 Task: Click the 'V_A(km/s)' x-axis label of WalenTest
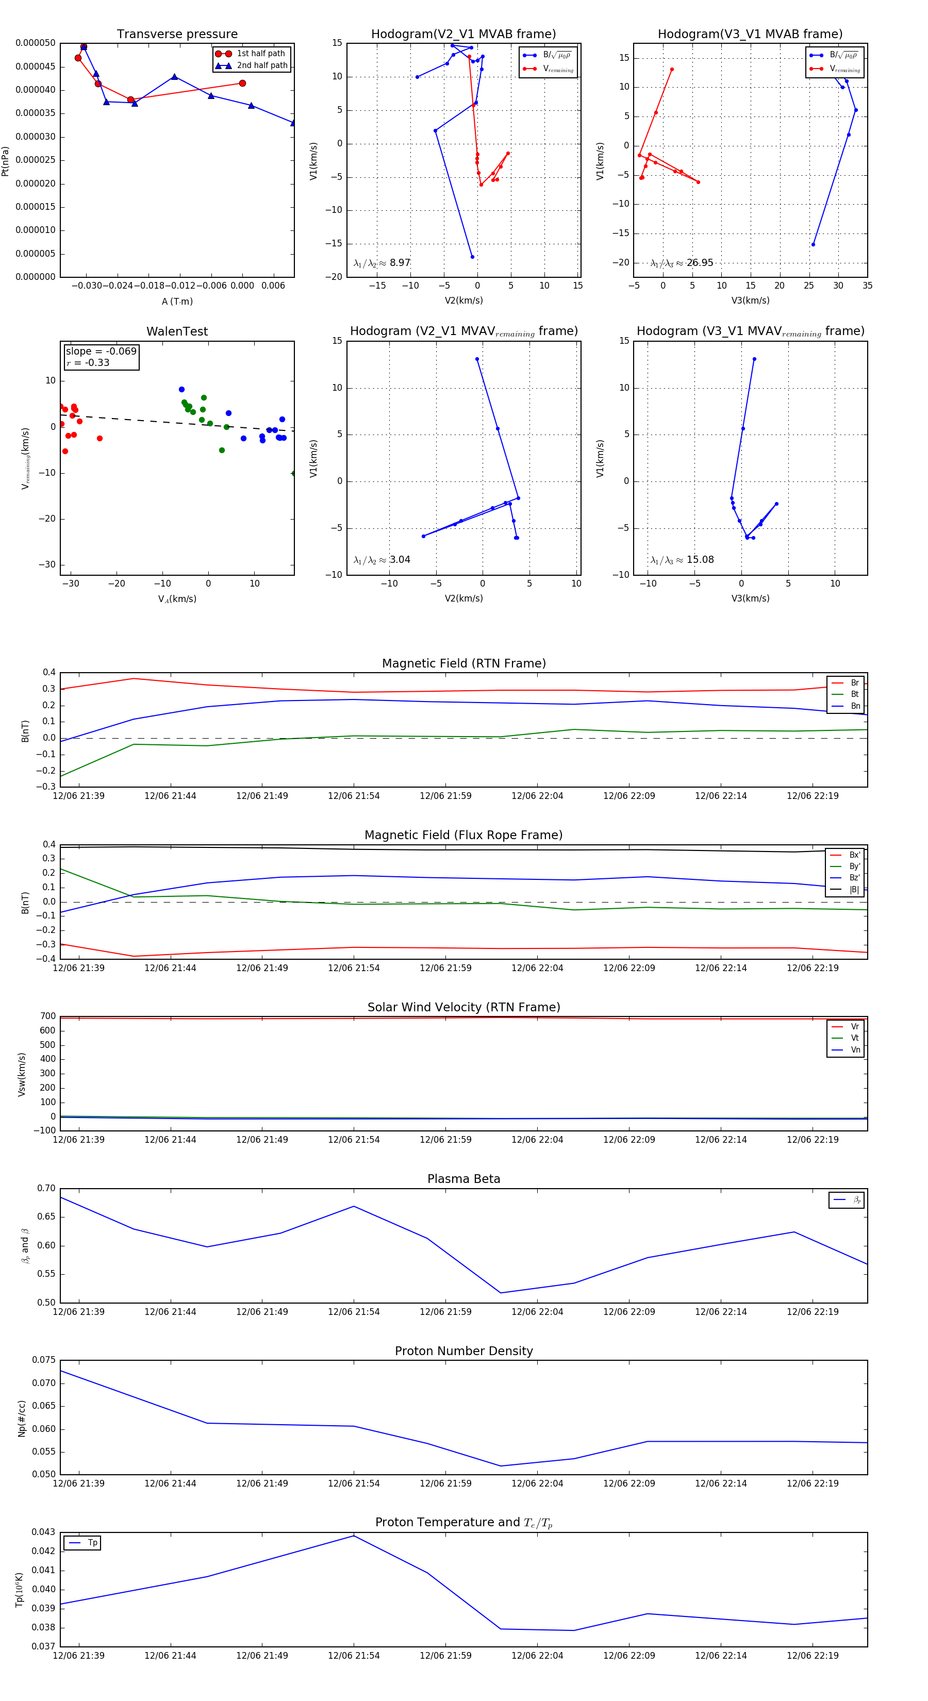click(177, 599)
